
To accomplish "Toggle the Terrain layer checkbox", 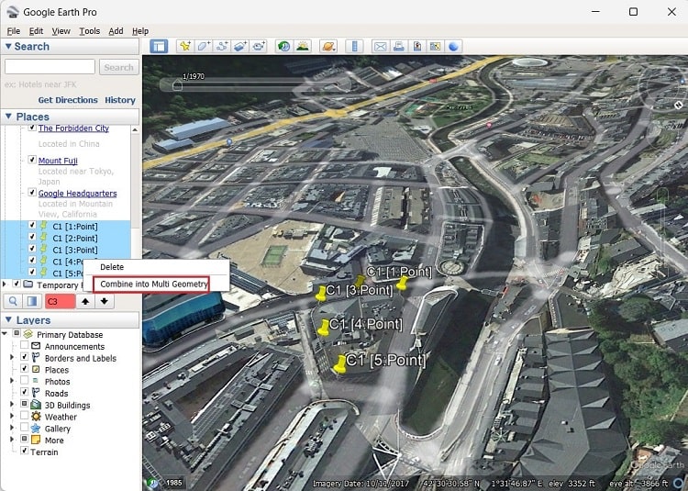I will click(25, 452).
